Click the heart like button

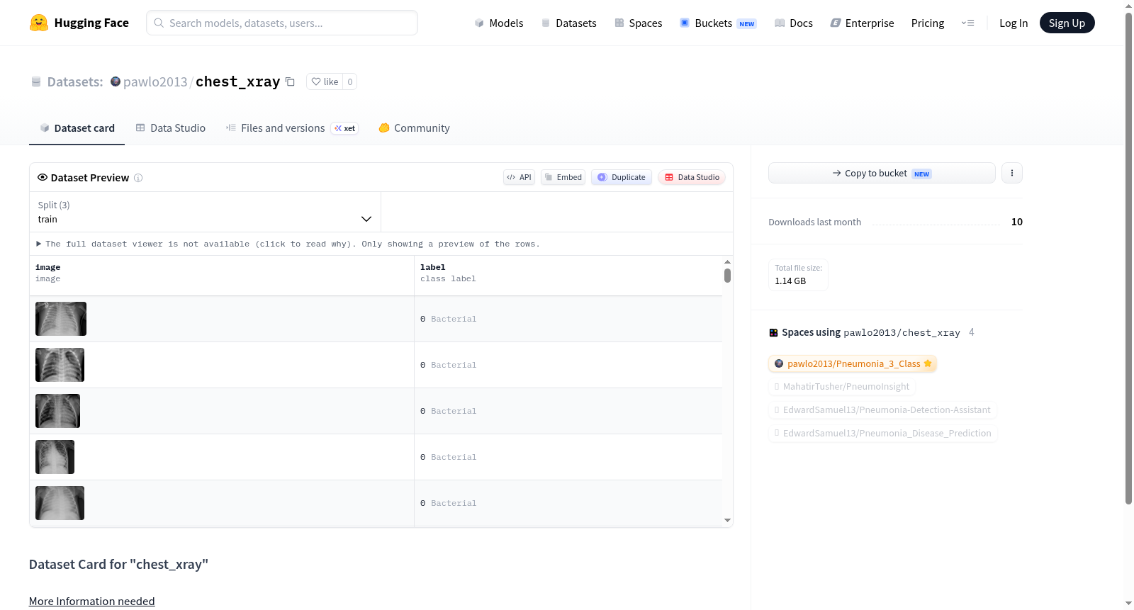(325, 81)
